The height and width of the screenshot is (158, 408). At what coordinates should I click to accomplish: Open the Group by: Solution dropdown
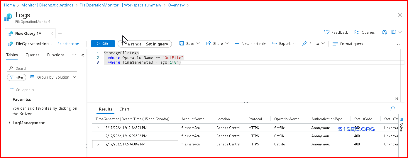point(53,77)
